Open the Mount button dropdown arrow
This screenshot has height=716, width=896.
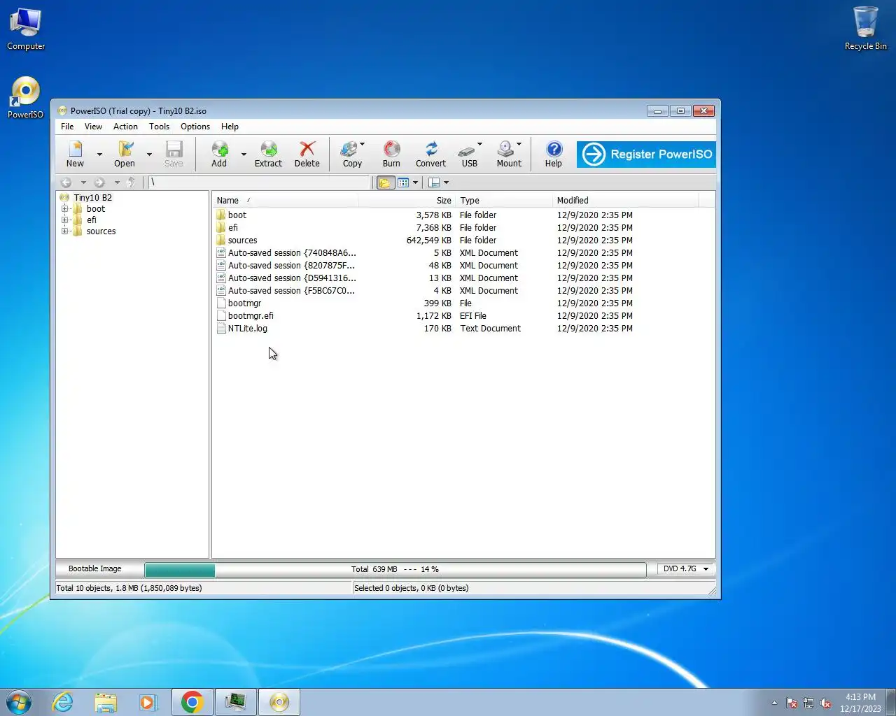coord(519,144)
